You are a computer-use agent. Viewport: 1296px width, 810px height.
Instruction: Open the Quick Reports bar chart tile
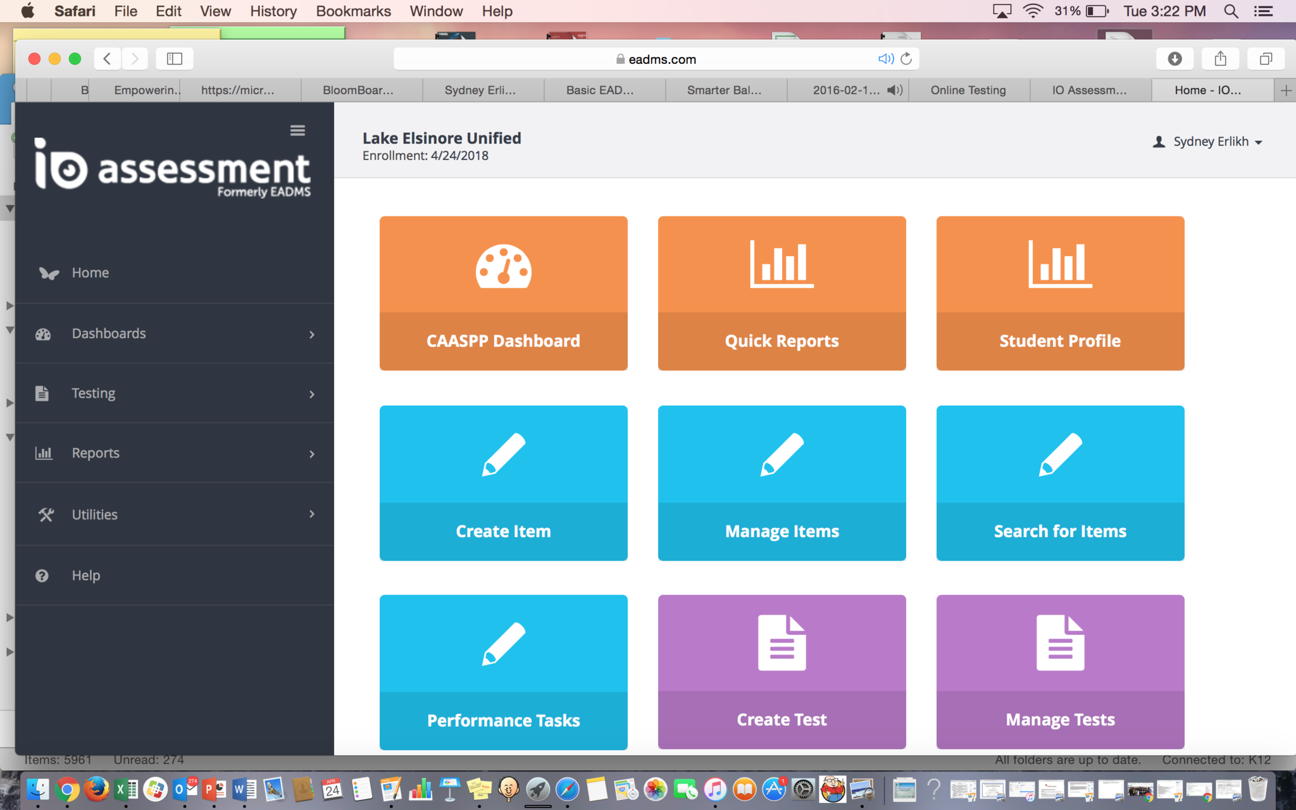click(782, 294)
